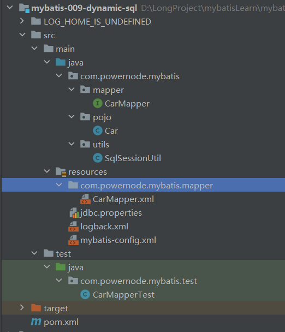This screenshot has height=332, width=285.
Task: Click the class icon of SqlSessionUtil
Action: (x=98, y=158)
